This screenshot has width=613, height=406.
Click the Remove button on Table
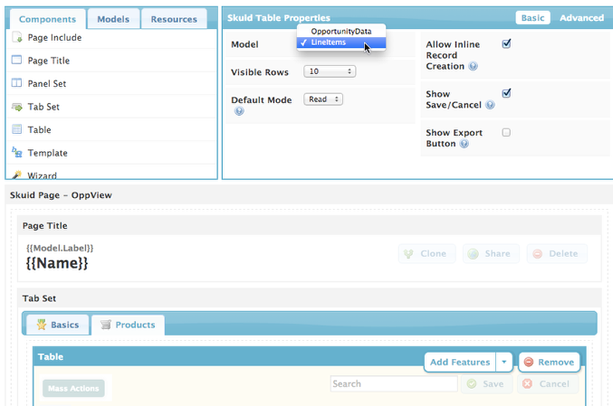tap(549, 362)
